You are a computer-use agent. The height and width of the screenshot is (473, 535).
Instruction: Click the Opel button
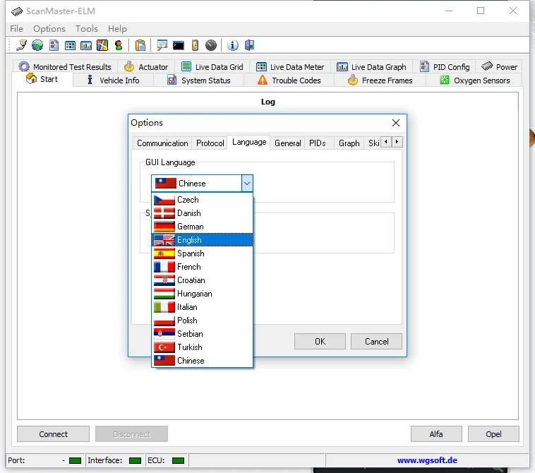[x=493, y=433]
